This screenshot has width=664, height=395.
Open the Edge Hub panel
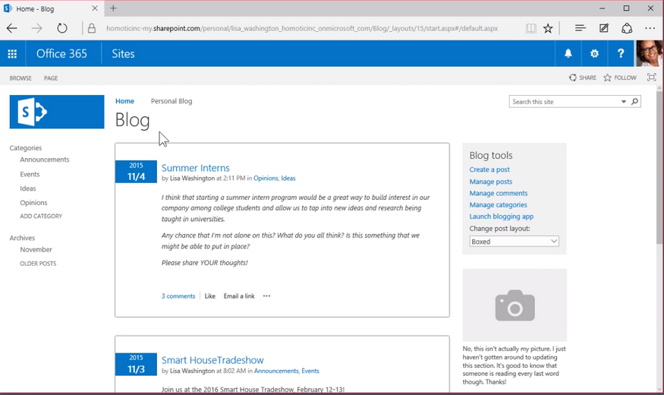pyautogui.click(x=581, y=28)
